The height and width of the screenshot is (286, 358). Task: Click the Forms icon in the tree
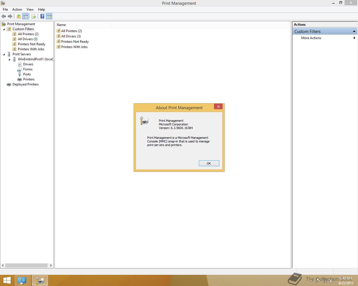20,69
